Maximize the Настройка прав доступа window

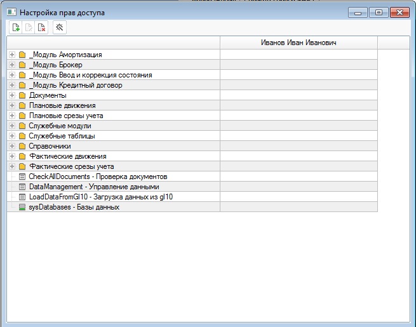(x=379, y=12)
